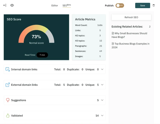Image resolution: width=160 pixels, height=124 pixels.
Task: Switch to the Editor tab
Action: tap(55, 6)
